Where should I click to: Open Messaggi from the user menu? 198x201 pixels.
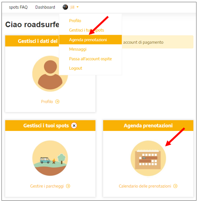[78, 49]
